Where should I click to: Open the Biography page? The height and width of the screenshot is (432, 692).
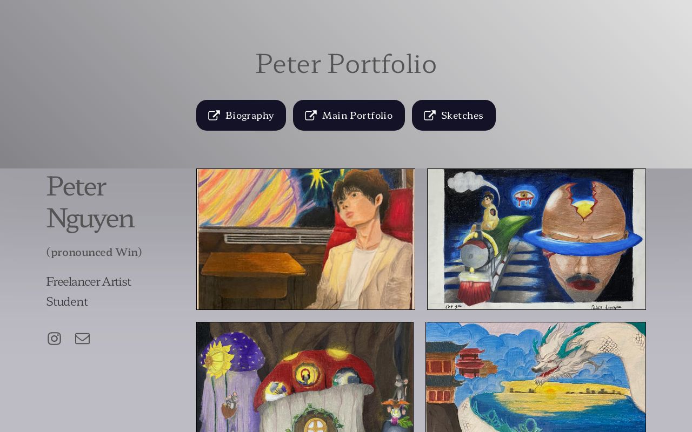[241, 115]
